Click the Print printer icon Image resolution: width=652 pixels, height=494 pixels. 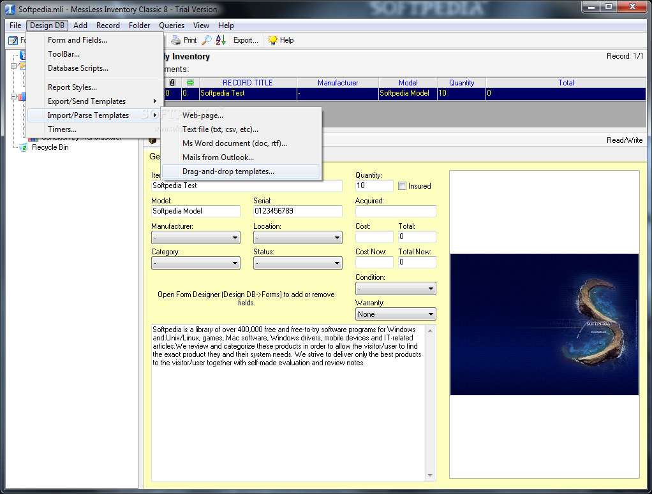[x=176, y=40]
